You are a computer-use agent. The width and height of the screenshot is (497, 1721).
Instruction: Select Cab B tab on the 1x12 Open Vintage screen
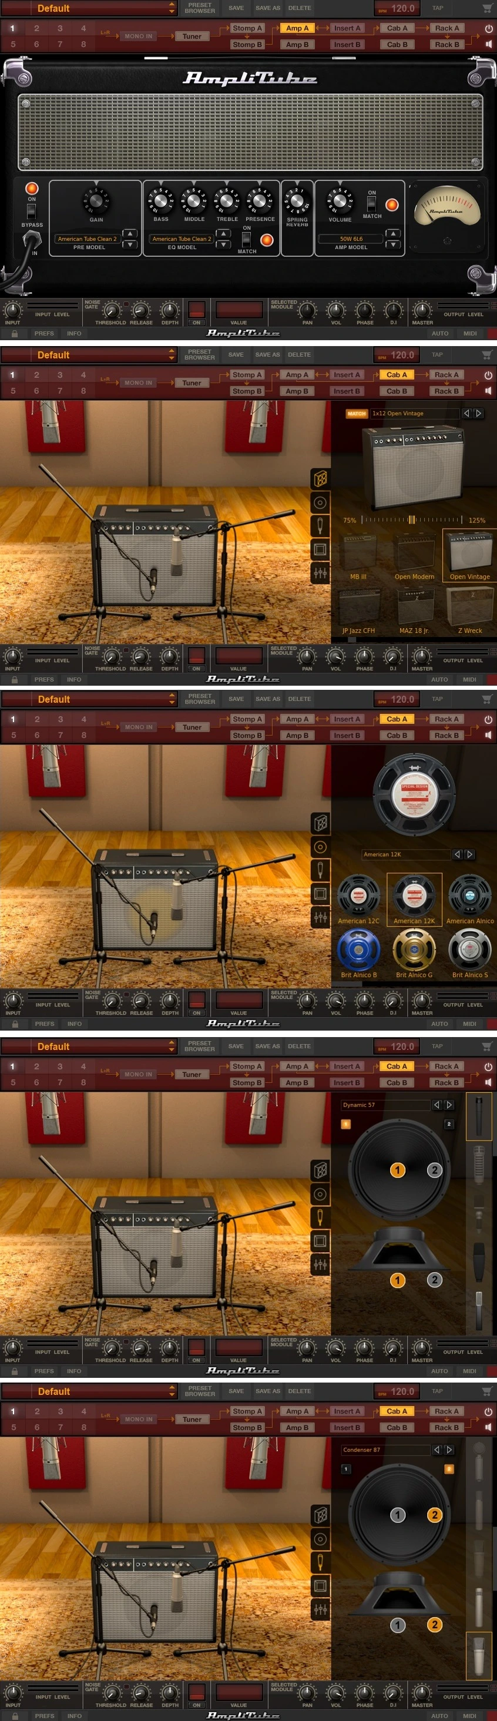tap(397, 391)
